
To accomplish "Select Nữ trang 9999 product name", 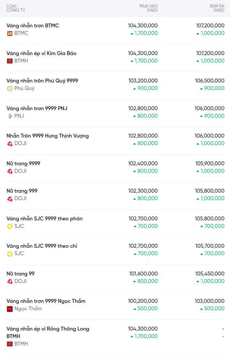I will click(23, 163).
